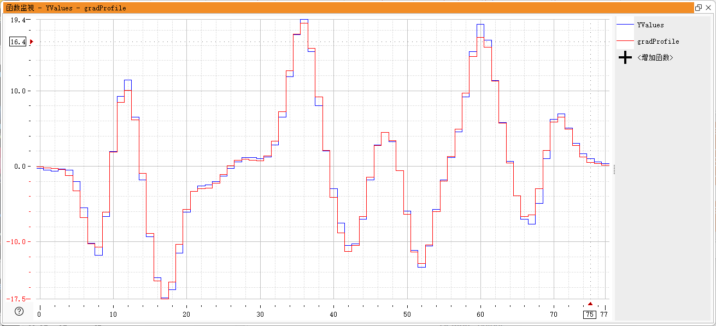The image size is (716, 326).
Task: Click the 20 X-axis tick label
Action: coord(186,315)
